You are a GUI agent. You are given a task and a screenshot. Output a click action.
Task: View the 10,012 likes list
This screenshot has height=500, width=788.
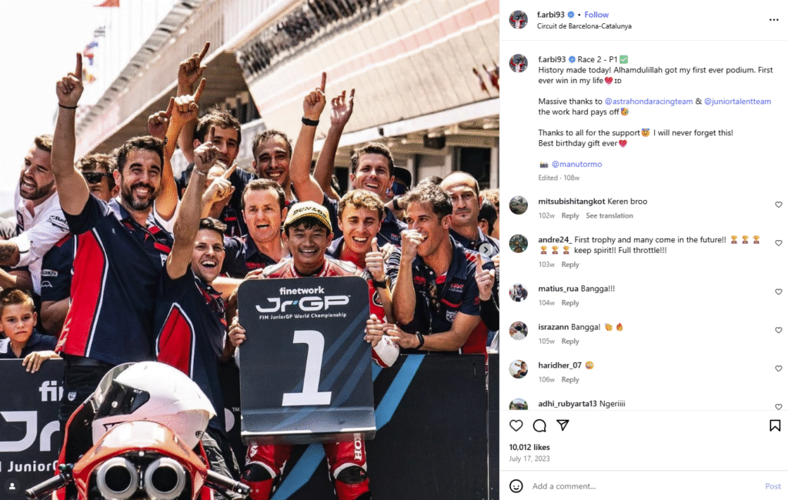click(529, 447)
